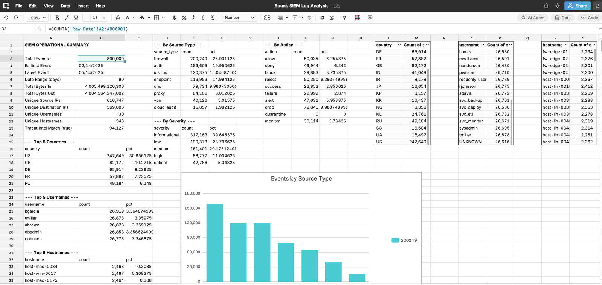
Task: Click the cloud sync status icon
Action: (x=337, y=6)
